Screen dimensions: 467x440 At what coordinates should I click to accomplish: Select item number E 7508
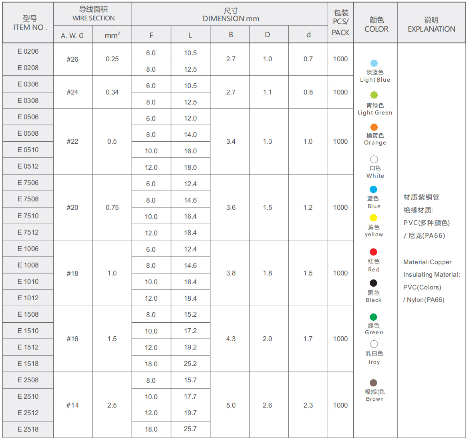click(28, 199)
